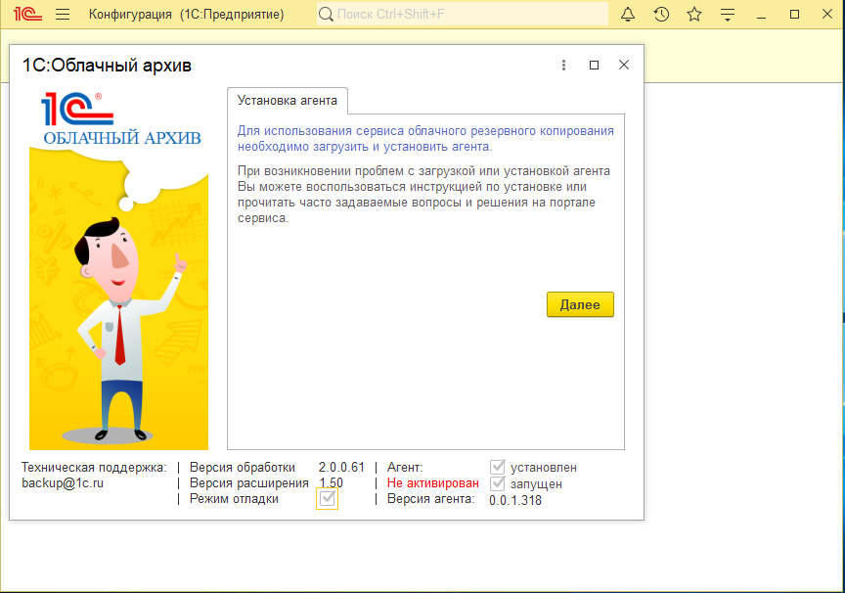
Task: Toggle the запущен checkbox
Action: click(x=498, y=483)
